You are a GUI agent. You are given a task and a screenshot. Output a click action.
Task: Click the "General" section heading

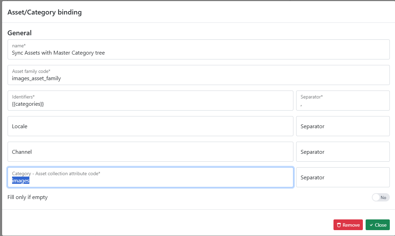pos(19,33)
